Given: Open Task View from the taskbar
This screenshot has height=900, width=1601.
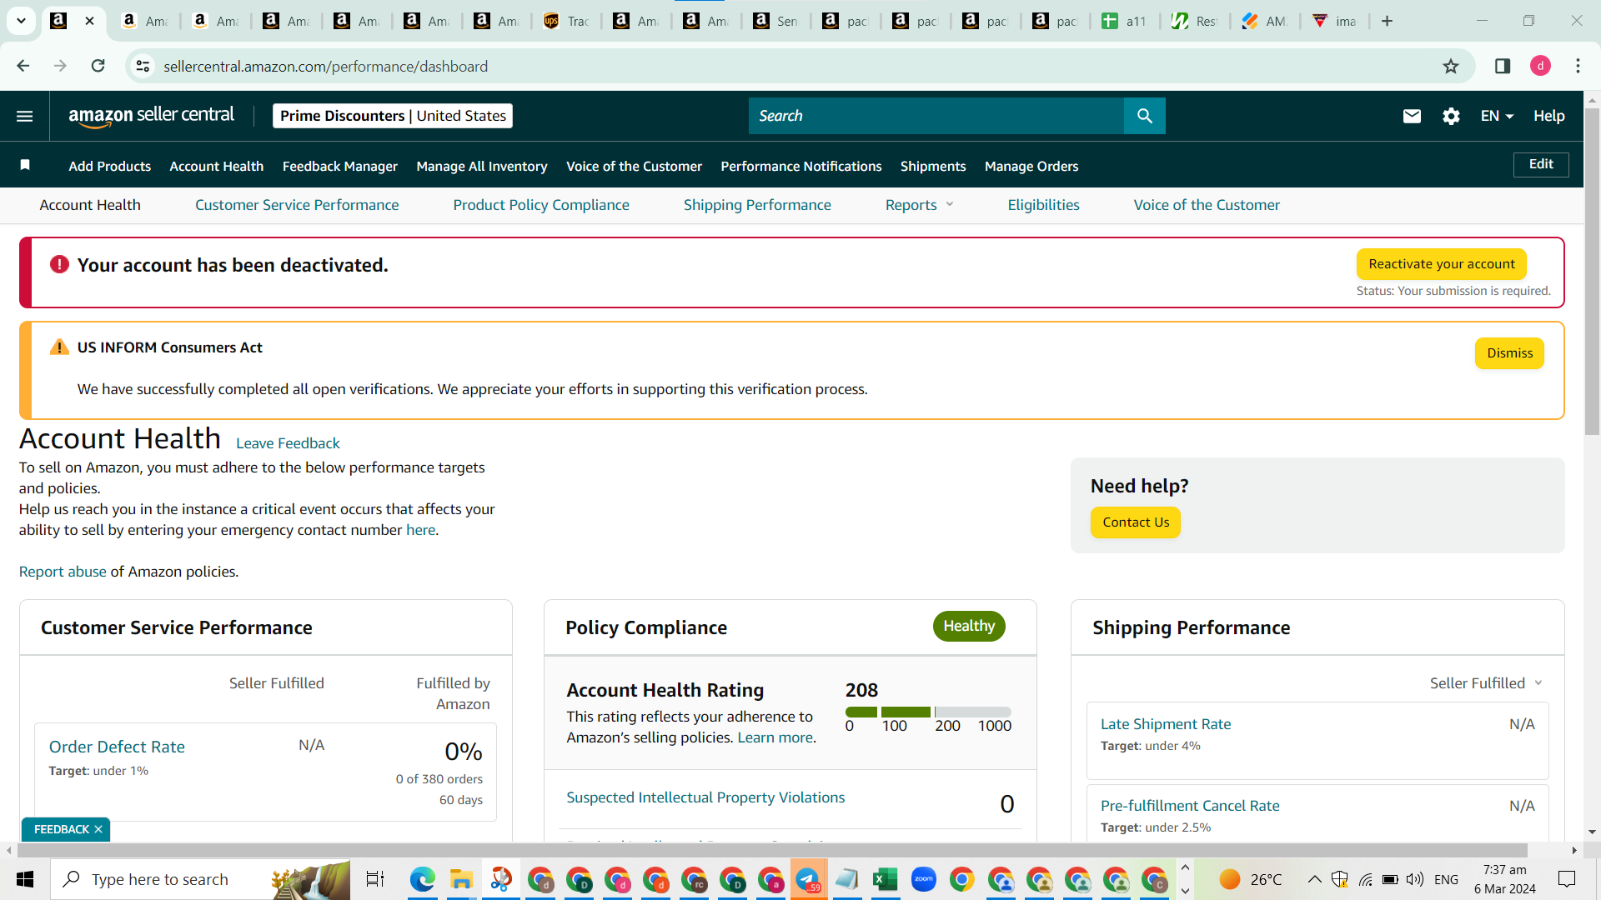Looking at the screenshot, I should pos(375,879).
